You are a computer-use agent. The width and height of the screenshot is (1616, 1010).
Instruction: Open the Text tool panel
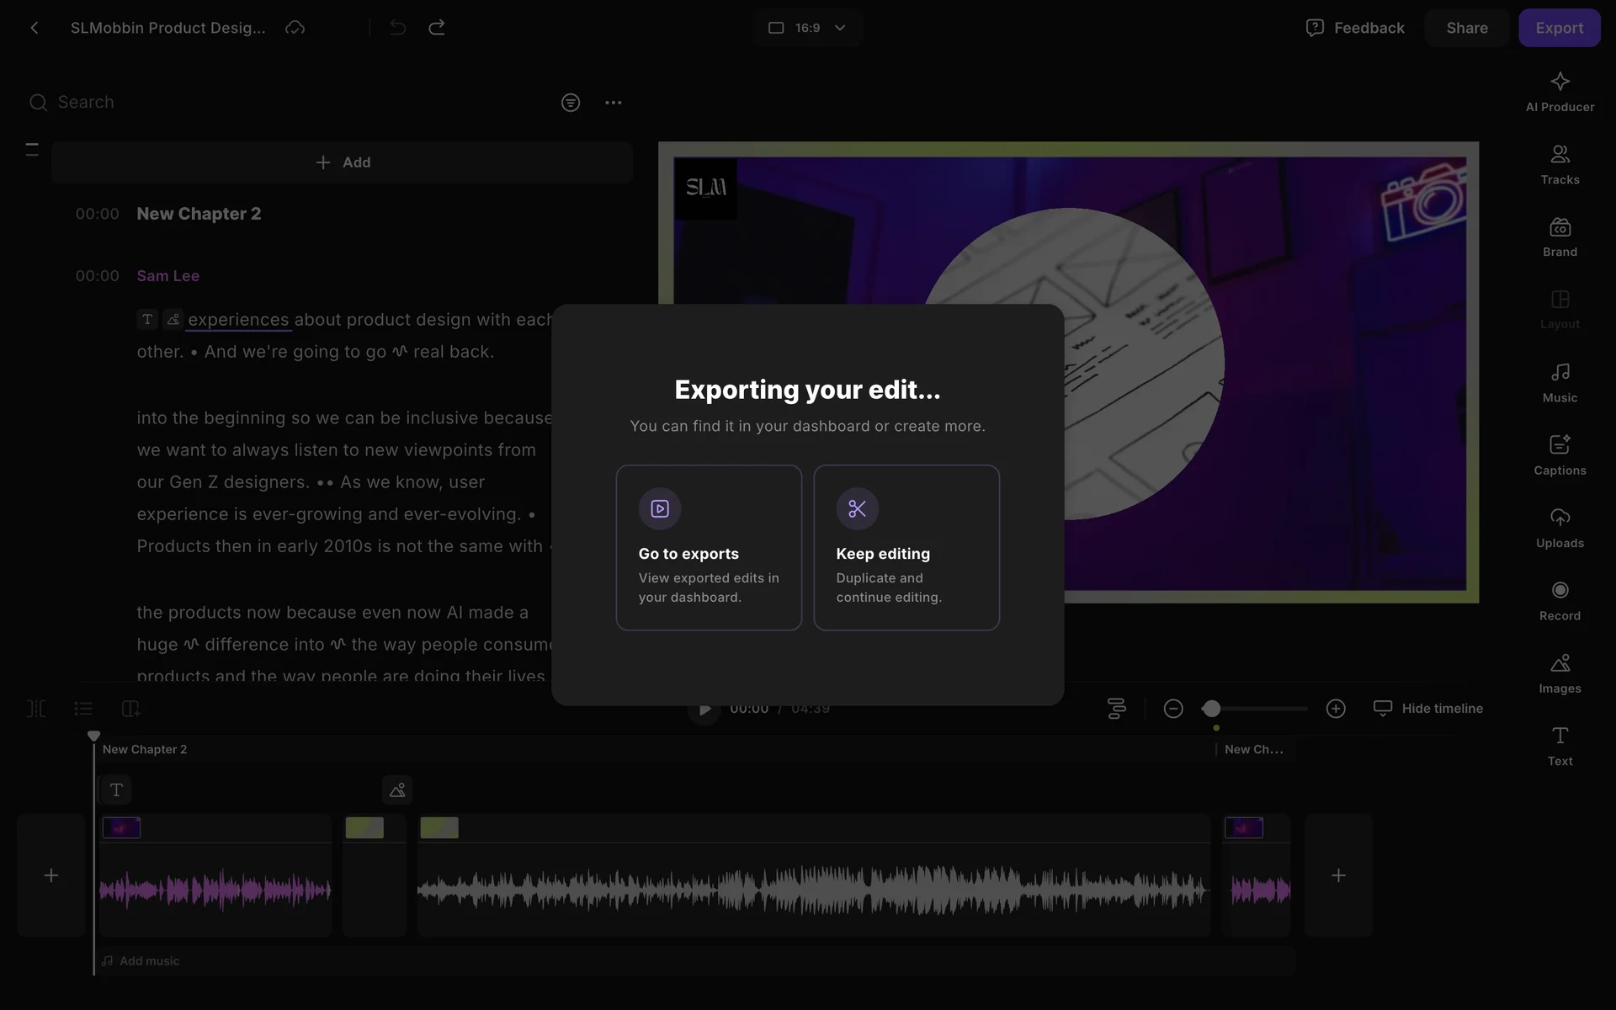(1560, 746)
